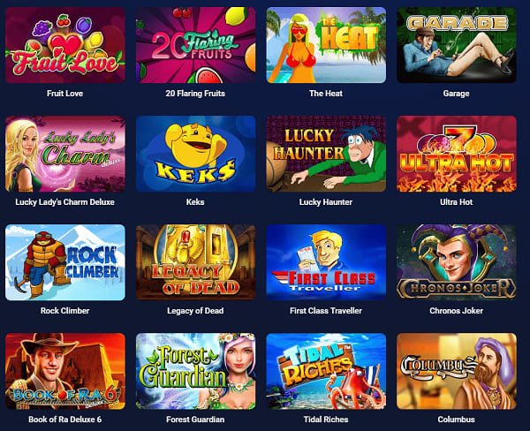Screen dimensions: 530x431
Task: Select First Class Traveller game tile
Action: [x=326, y=262]
